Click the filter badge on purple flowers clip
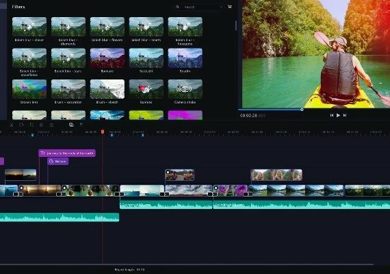This screenshot has width=390, height=274. [216, 188]
